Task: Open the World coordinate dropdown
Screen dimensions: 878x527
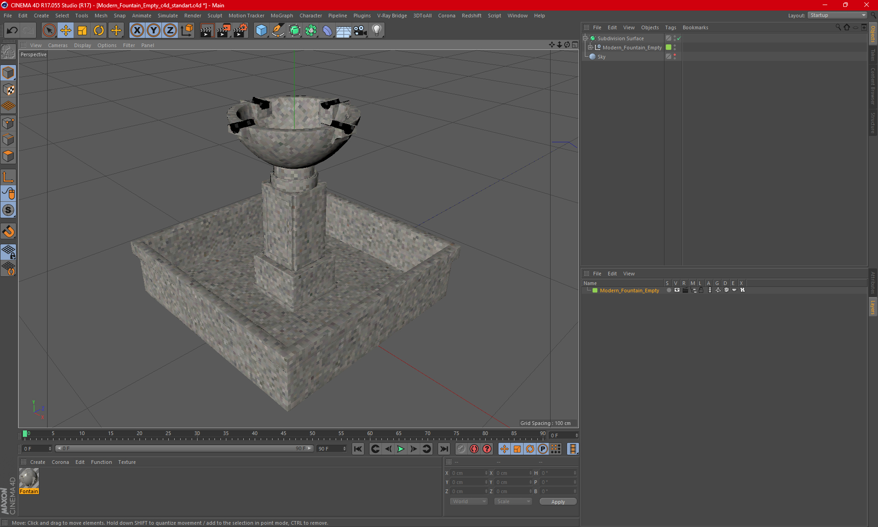Action: (x=469, y=501)
